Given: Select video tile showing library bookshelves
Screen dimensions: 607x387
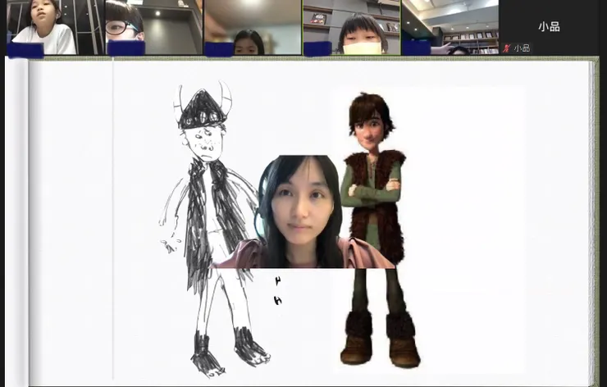Looking at the screenshot, I should [x=450, y=27].
